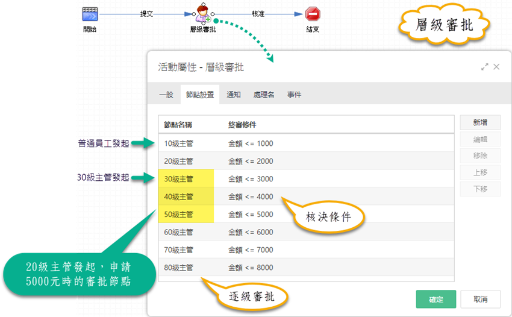Click the 終審條件 column header
Screen dimensions: 512x317
[x=242, y=125]
